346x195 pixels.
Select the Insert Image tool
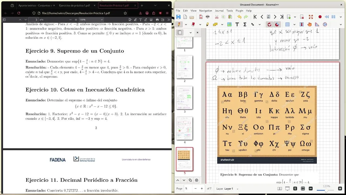click(x=229, y=24)
